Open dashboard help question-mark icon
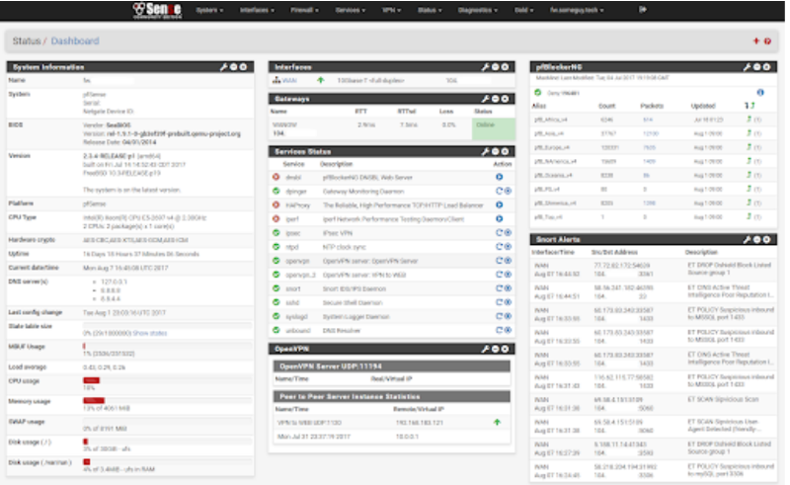This screenshot has width=790, height=485. 767,41
